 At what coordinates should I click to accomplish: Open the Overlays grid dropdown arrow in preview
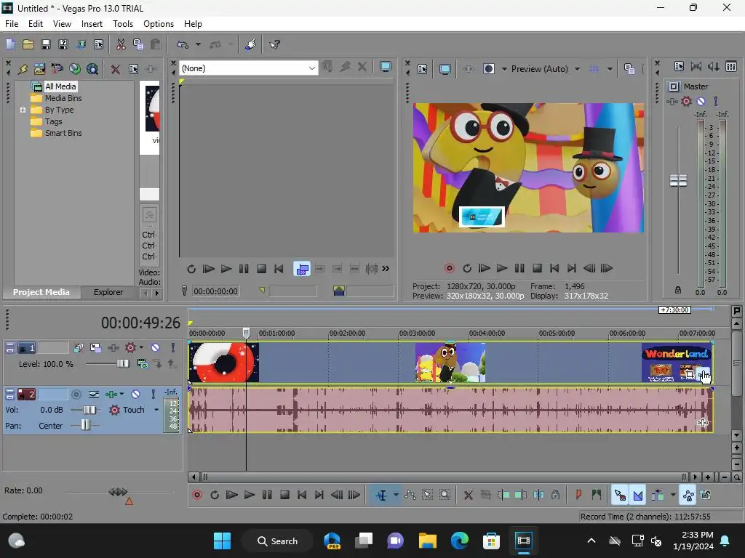(x=610, y=69)
